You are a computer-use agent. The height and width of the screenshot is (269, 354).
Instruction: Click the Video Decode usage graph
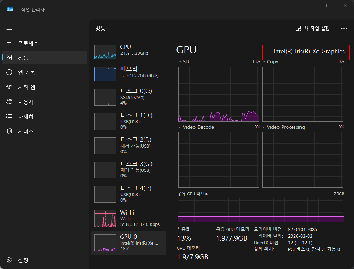218,160
